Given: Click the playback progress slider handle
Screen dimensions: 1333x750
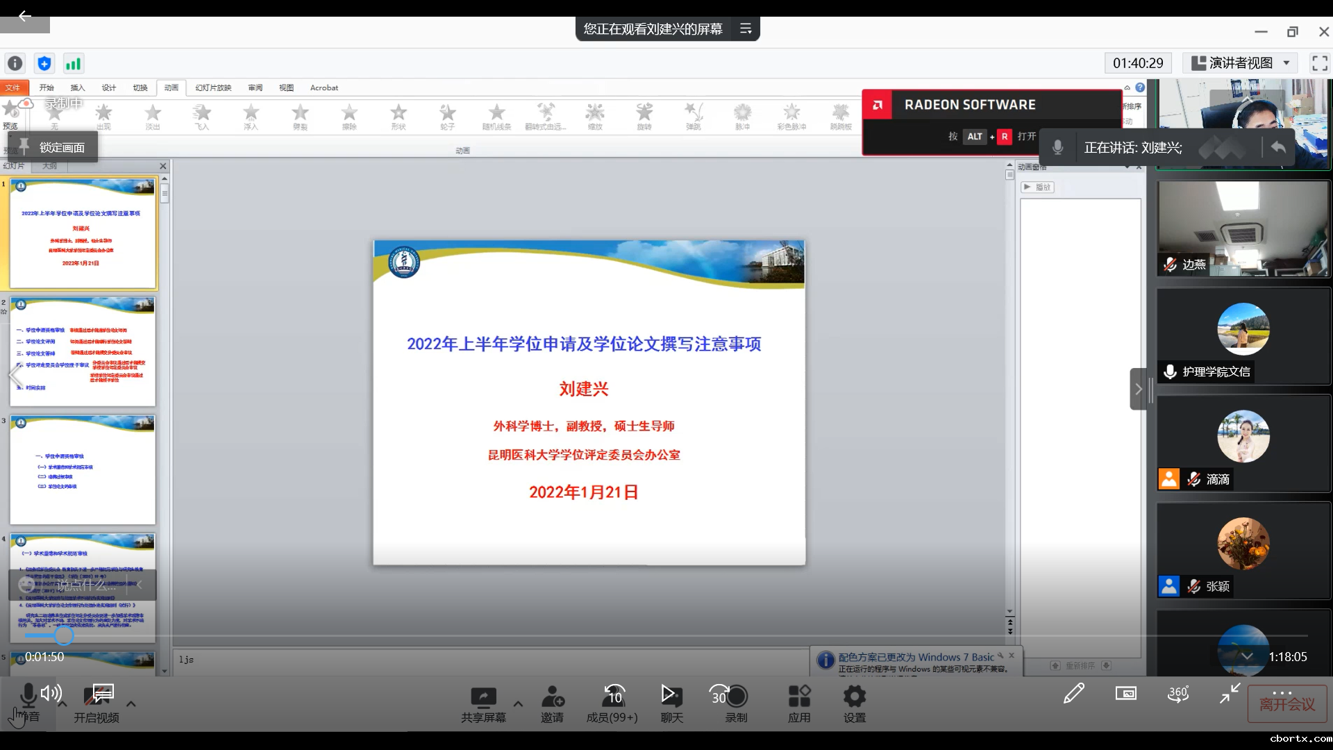Looking at the screenshot, I should (x=64, y=635).
